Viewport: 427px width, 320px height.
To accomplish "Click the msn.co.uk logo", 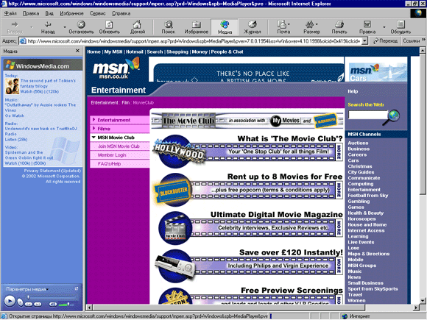I will click(116, 68).
